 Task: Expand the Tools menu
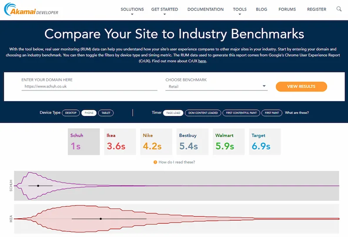pos(240,10)
